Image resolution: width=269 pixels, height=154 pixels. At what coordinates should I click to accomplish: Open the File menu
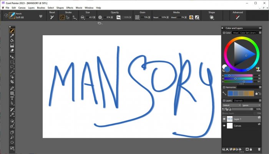tap(7, 8)
